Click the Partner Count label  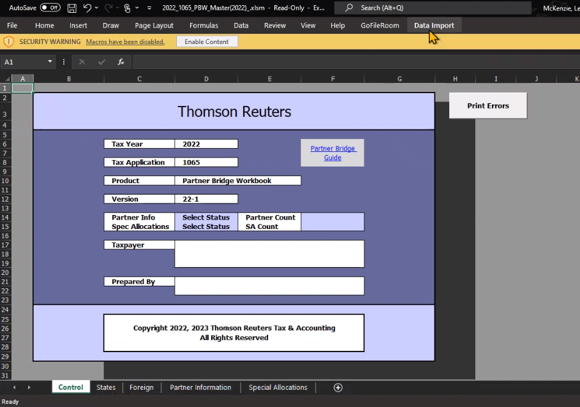coord(271,218)
